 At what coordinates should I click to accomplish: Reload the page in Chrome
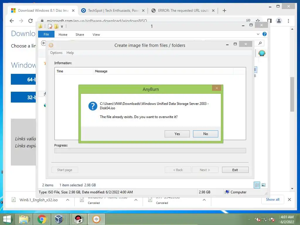[30, 21]
